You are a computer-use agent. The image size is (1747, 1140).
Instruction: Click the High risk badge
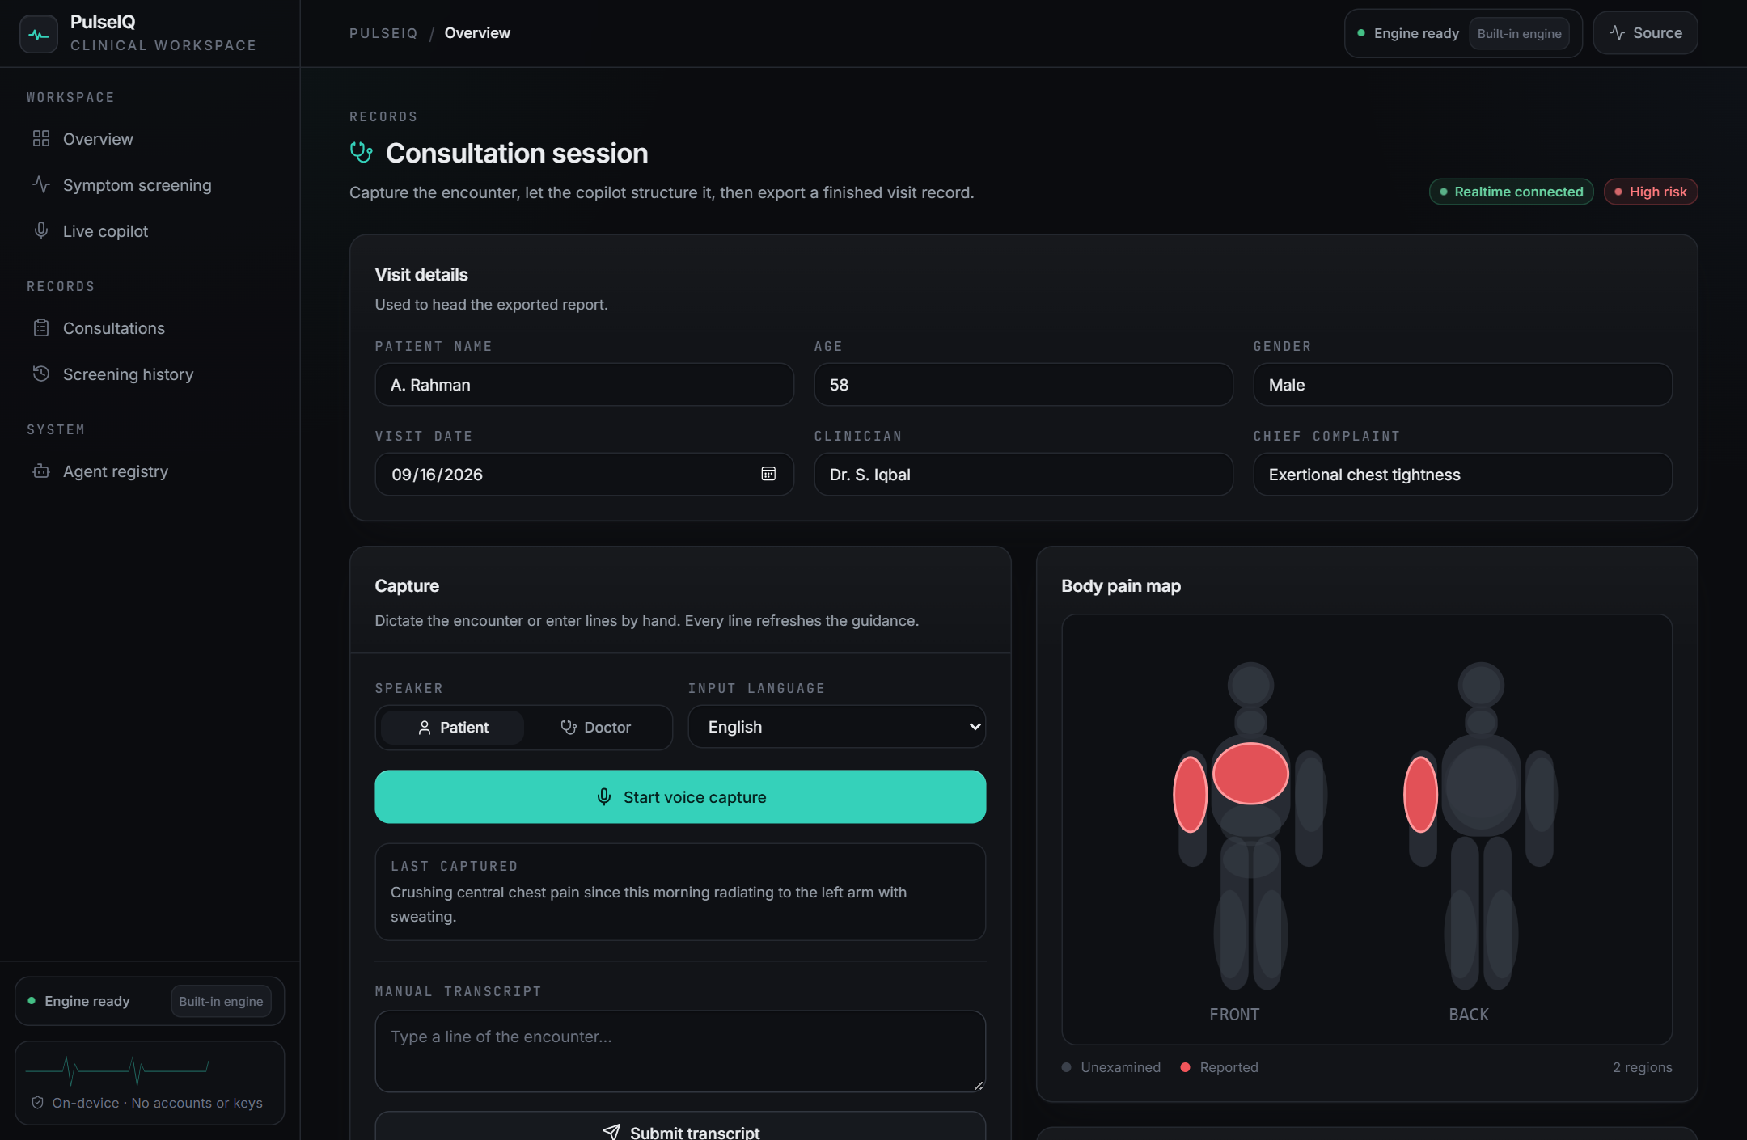tap(1650, 192)
